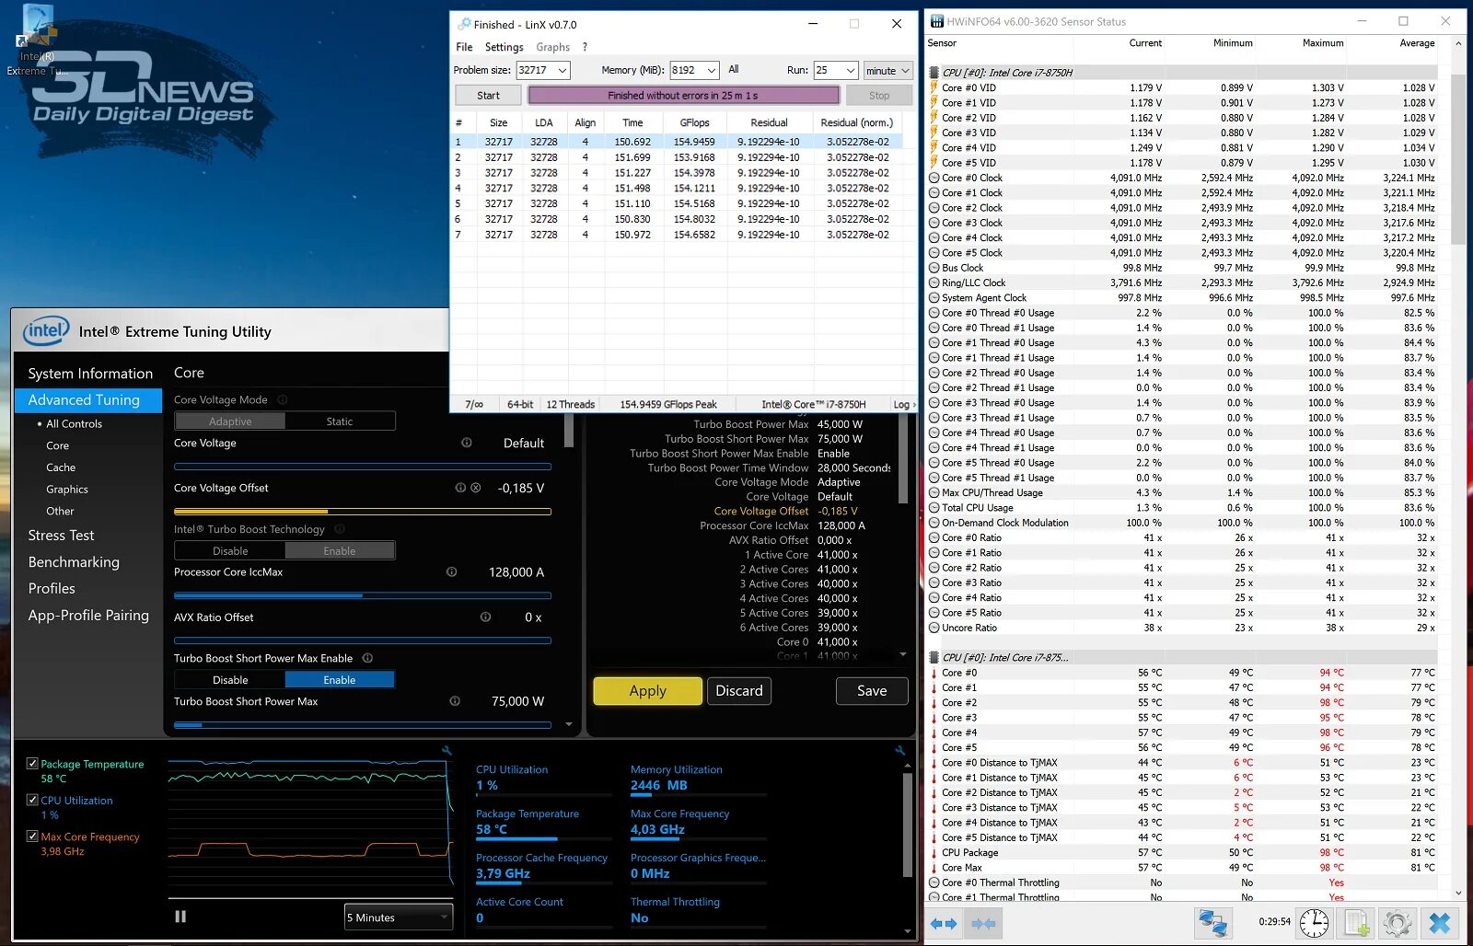Open monitor panel settings wrench at right

899,751
